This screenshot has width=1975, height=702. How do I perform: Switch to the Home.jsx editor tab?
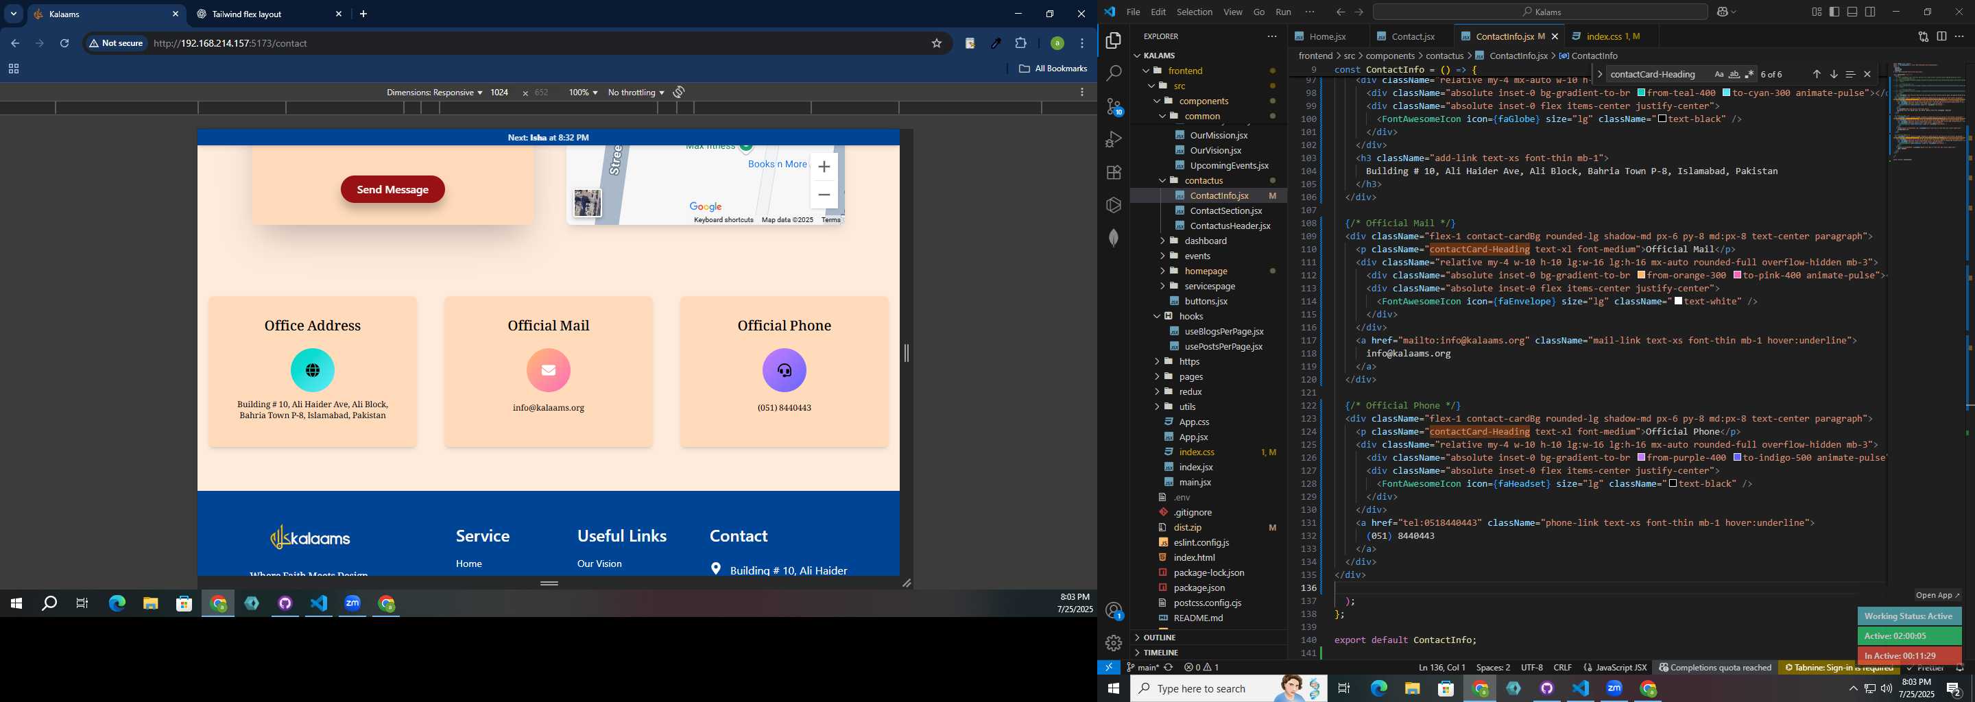[1327, 36]
